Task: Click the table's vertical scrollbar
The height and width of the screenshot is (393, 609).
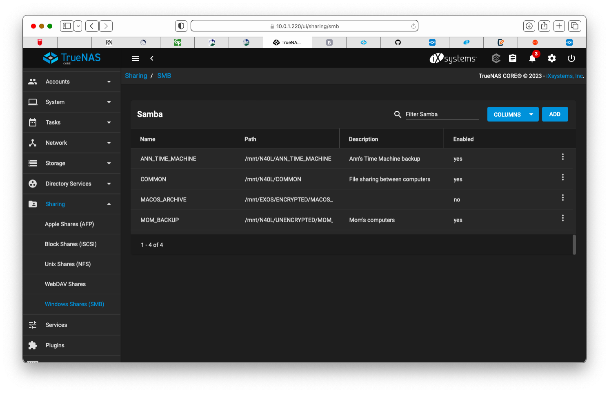Action: (x=574, y=245)
